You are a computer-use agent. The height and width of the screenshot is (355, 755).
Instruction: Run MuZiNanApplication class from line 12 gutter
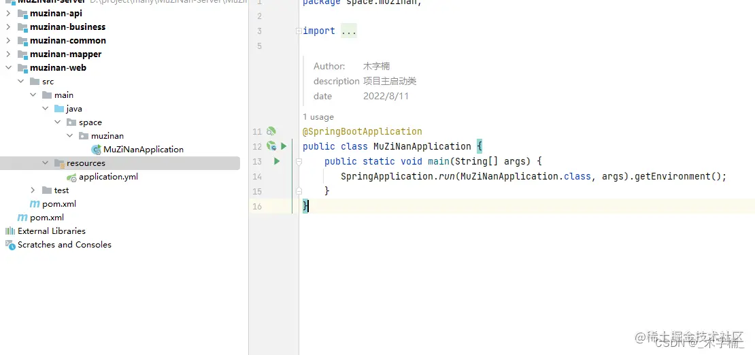tap(284, 146)
